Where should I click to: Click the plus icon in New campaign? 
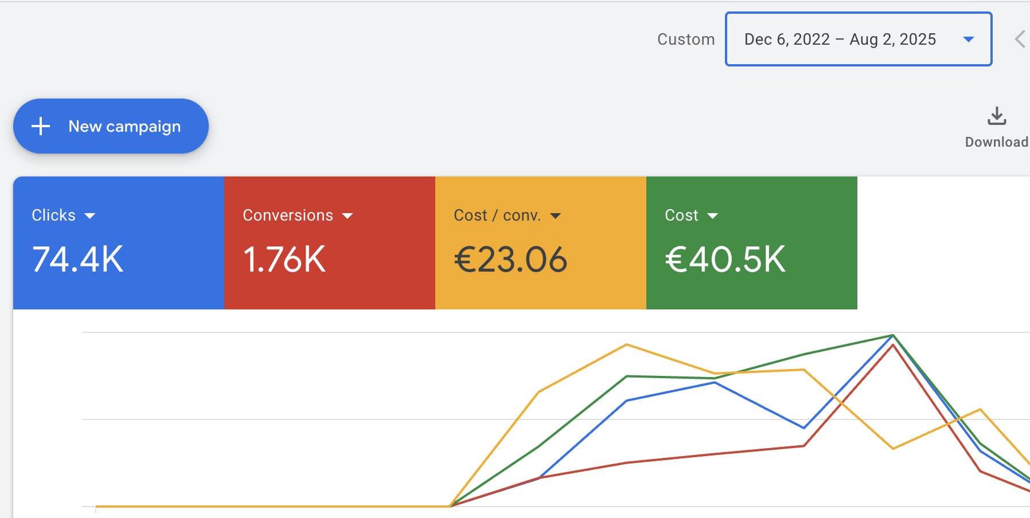[41, 126]
